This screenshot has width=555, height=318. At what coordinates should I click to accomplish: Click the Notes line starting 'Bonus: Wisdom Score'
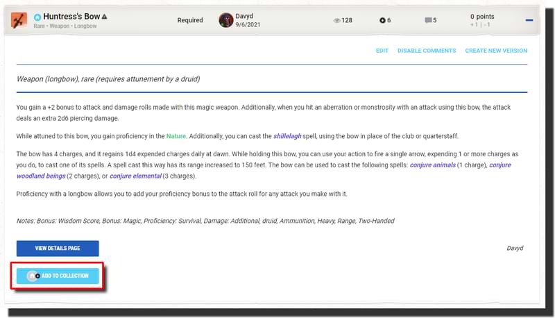coord(205,221)
